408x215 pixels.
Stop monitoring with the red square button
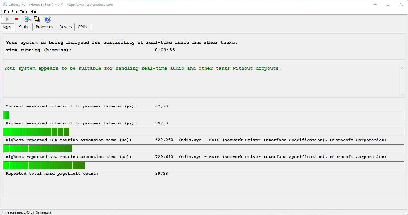point(17,19)
